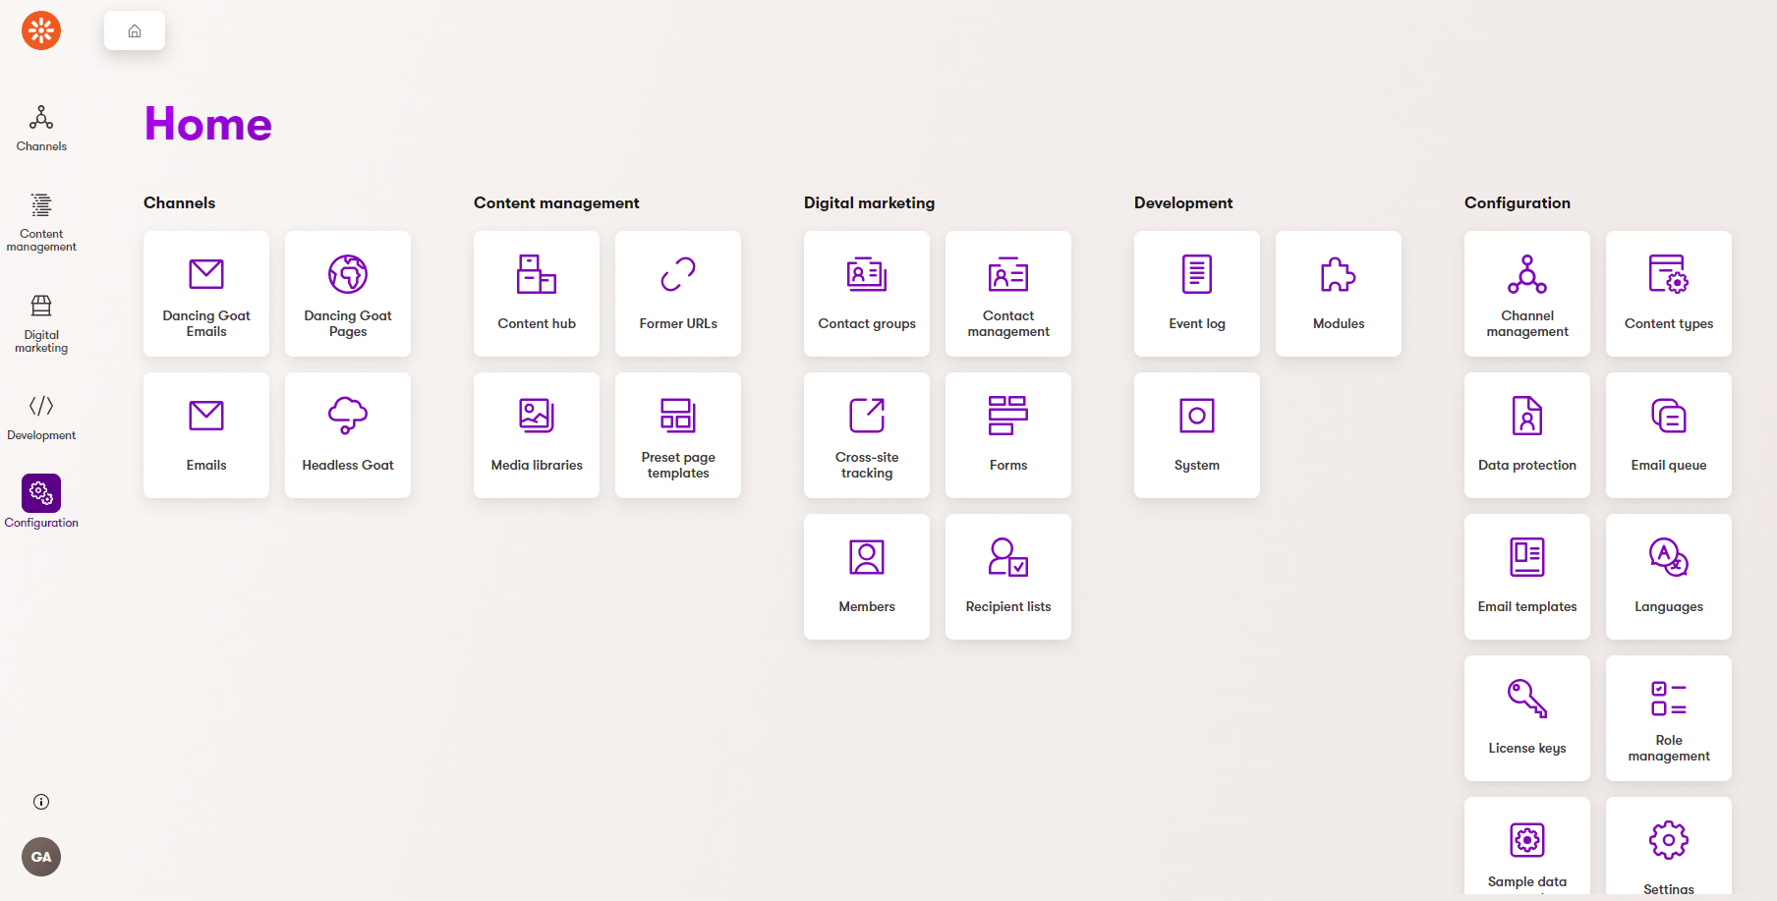Open the Event log application
The height and width of the screenshot is (901, 1777).
tap(1197, 294)
